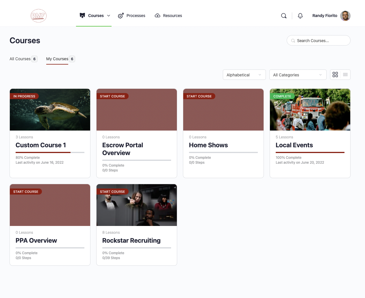Click the IN PROGRESS badge on Custom Course 1
365x298 pixels.
[x=24, y=96]
